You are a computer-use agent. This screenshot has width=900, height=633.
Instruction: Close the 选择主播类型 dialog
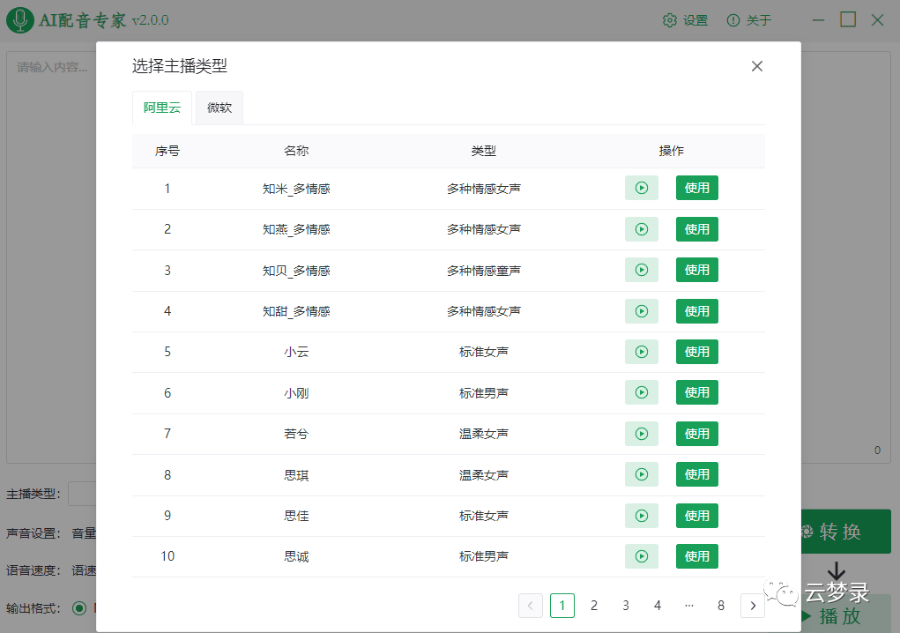[756, 65]
